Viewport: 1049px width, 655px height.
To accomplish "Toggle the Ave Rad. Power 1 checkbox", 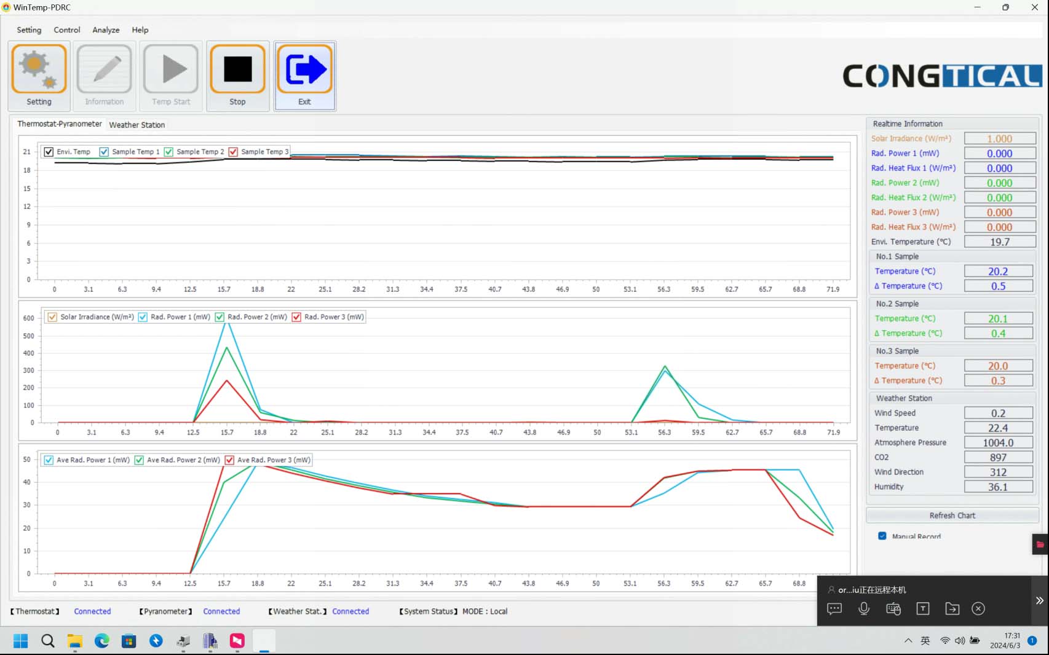I will (x=49, y=460).
